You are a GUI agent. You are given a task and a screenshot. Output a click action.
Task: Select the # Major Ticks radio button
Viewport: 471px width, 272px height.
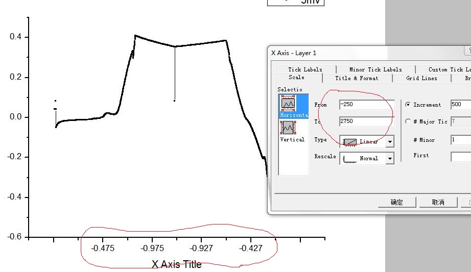[408, 121]
